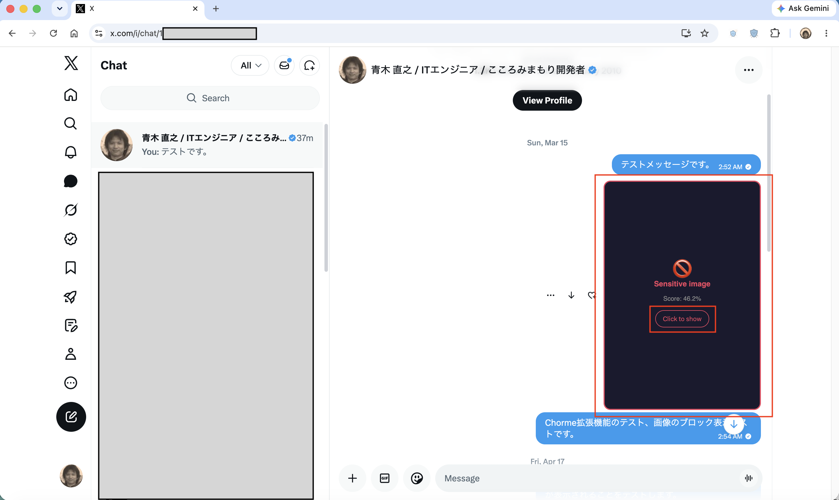Open Chrome profile avatar
This screenshot has width=839, height=500.
806,33
